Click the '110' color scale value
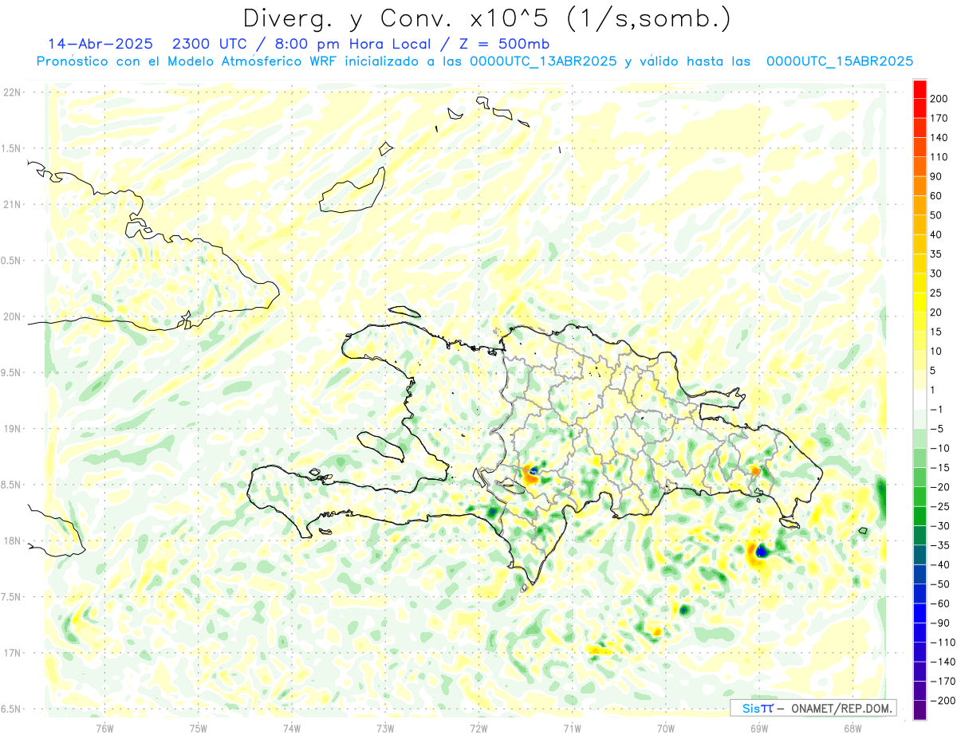 tap(939, 157)
